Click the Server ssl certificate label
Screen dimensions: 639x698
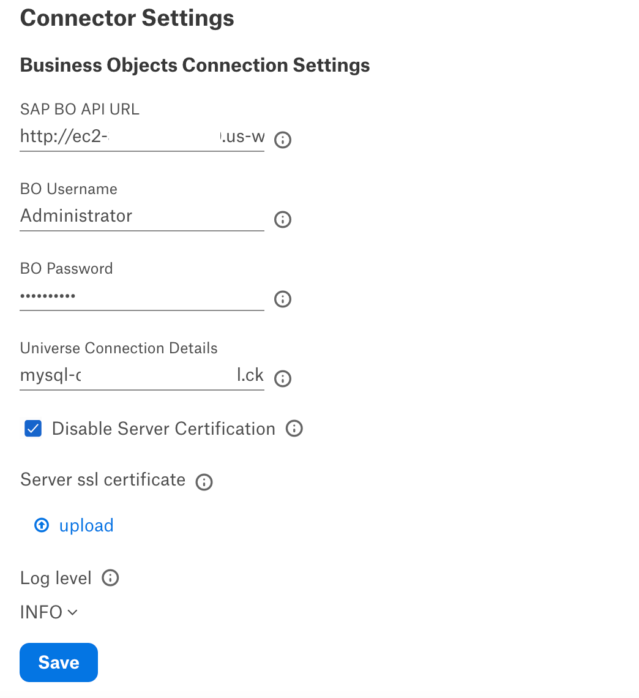(x=103, y=479)
